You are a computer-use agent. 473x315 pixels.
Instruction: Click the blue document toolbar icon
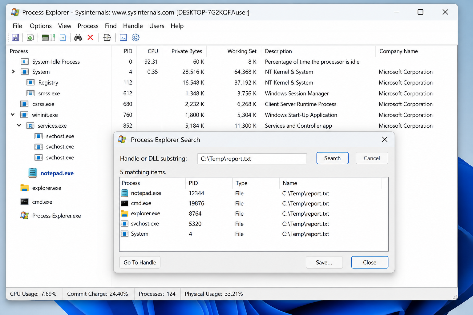pos(63,38)
